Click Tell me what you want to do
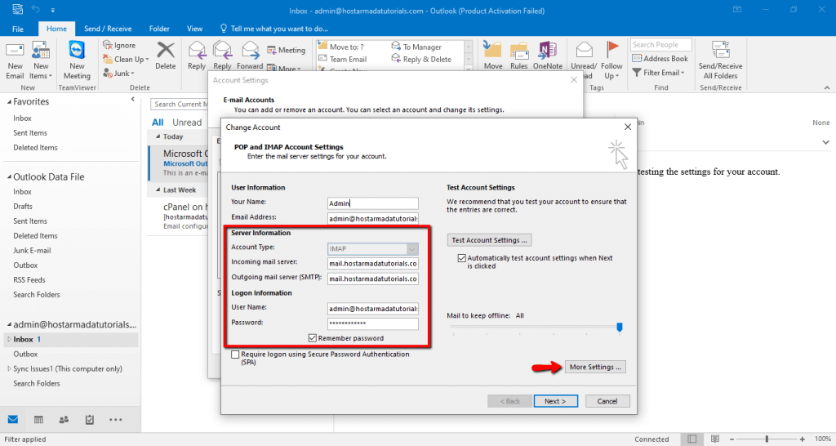Image resolution: width=836 pixels, height=446 pixels. tap(274, 29)
